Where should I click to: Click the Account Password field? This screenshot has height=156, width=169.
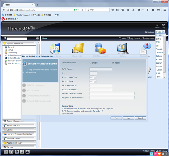101,89
